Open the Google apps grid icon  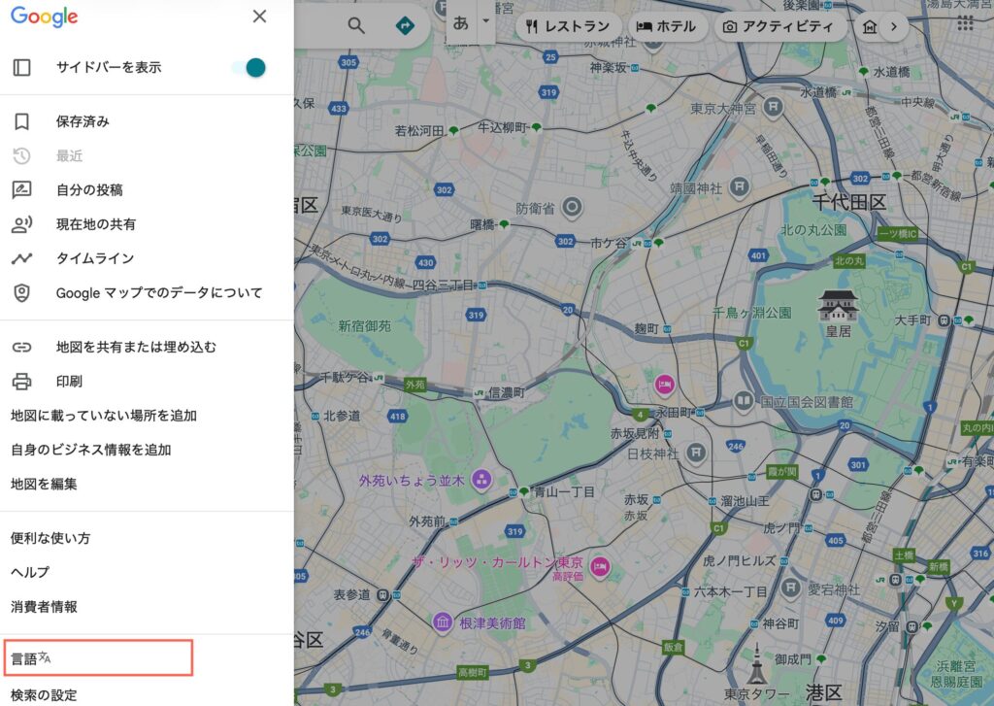point(965,23)
